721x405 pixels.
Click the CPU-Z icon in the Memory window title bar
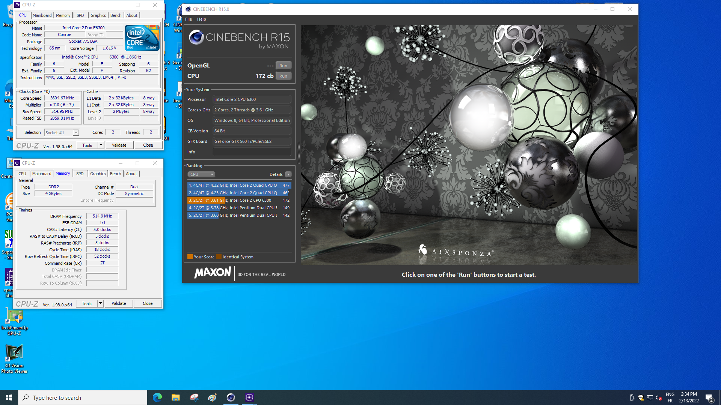17,163
